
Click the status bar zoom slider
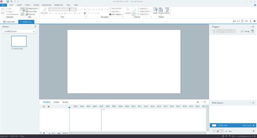pos(245,136)
